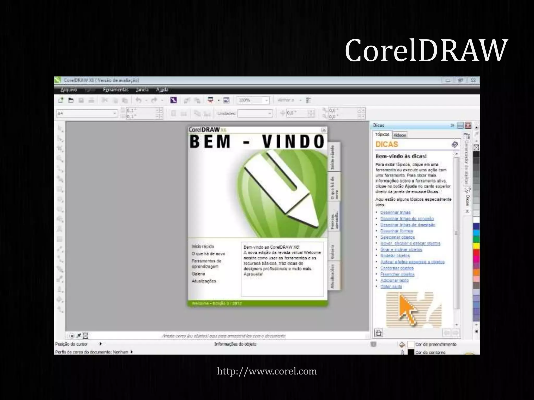
Task: Expand the Application launcher dropdown arrow
Action: coord(219,100)
